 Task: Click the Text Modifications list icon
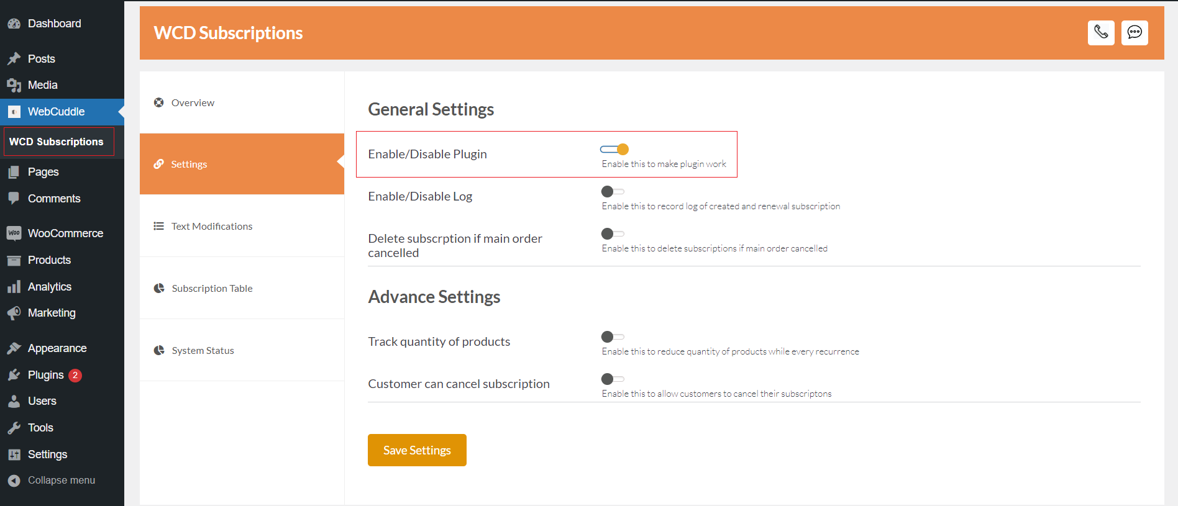[159, 226]
